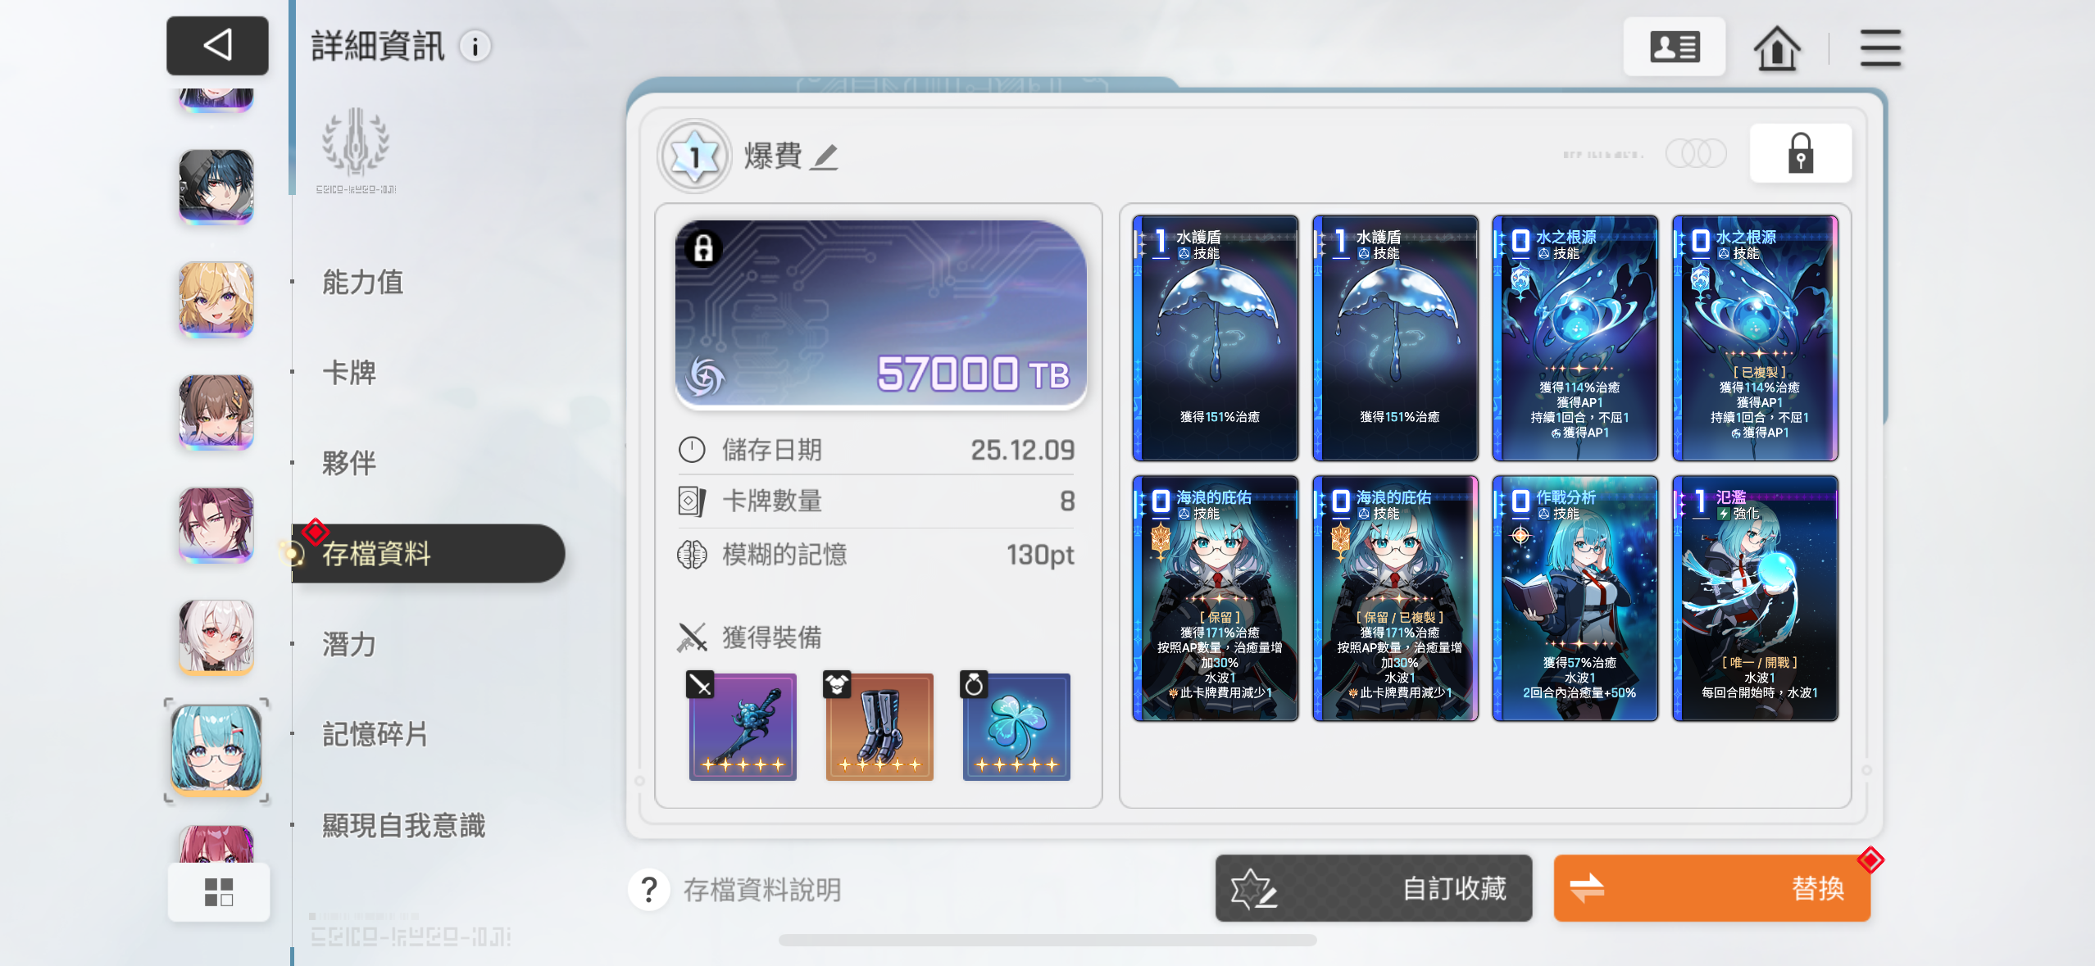Open the grid view icon
2095x966 pixels.
coord(219,891)
